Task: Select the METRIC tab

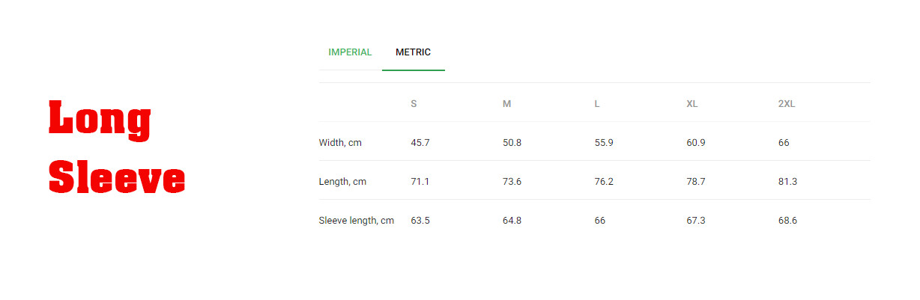Action: [413, 52]
